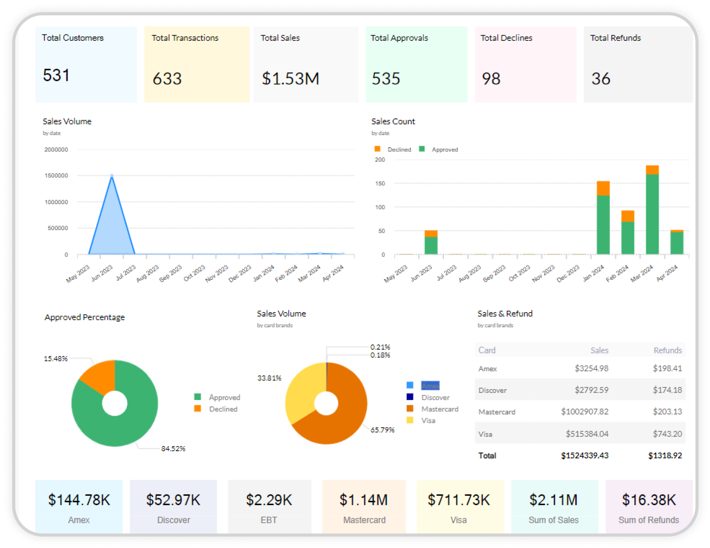This screenshot has height=548, width=710.
Task: Select the green Approved segment of Mar 2024 bar
Action: coord(652,214)
